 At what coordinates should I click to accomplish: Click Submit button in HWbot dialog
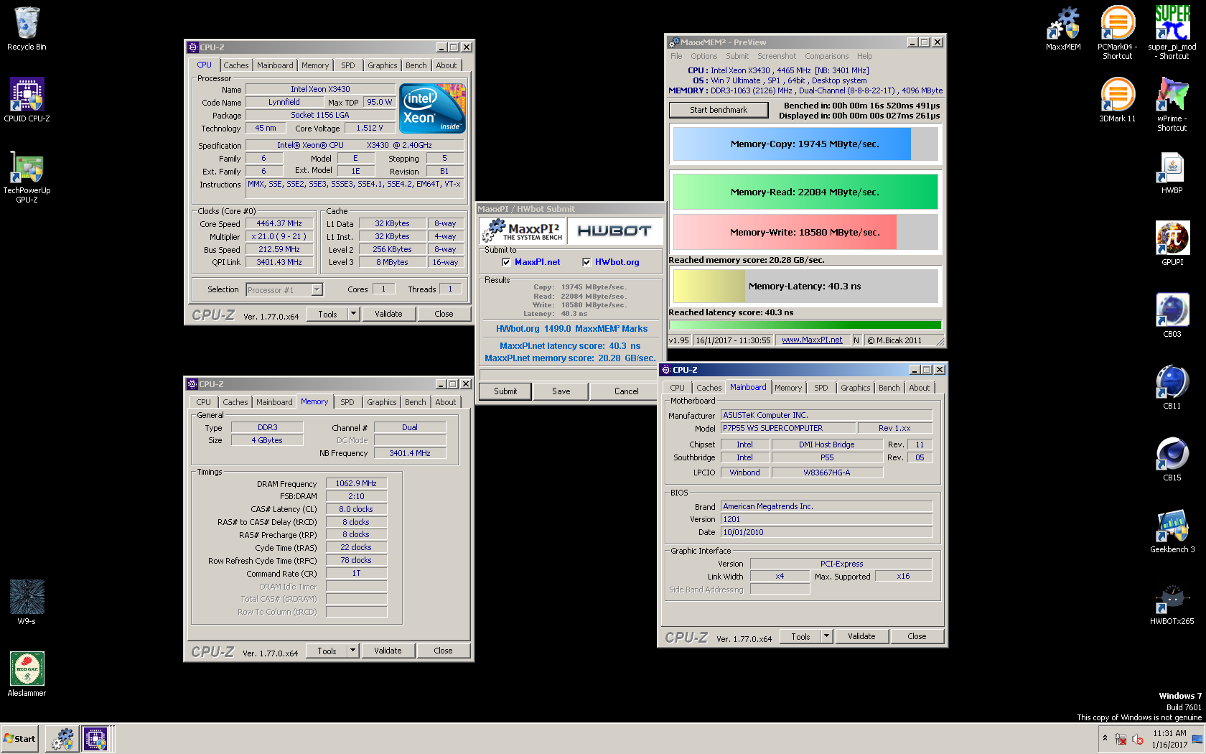coord(505,391)
